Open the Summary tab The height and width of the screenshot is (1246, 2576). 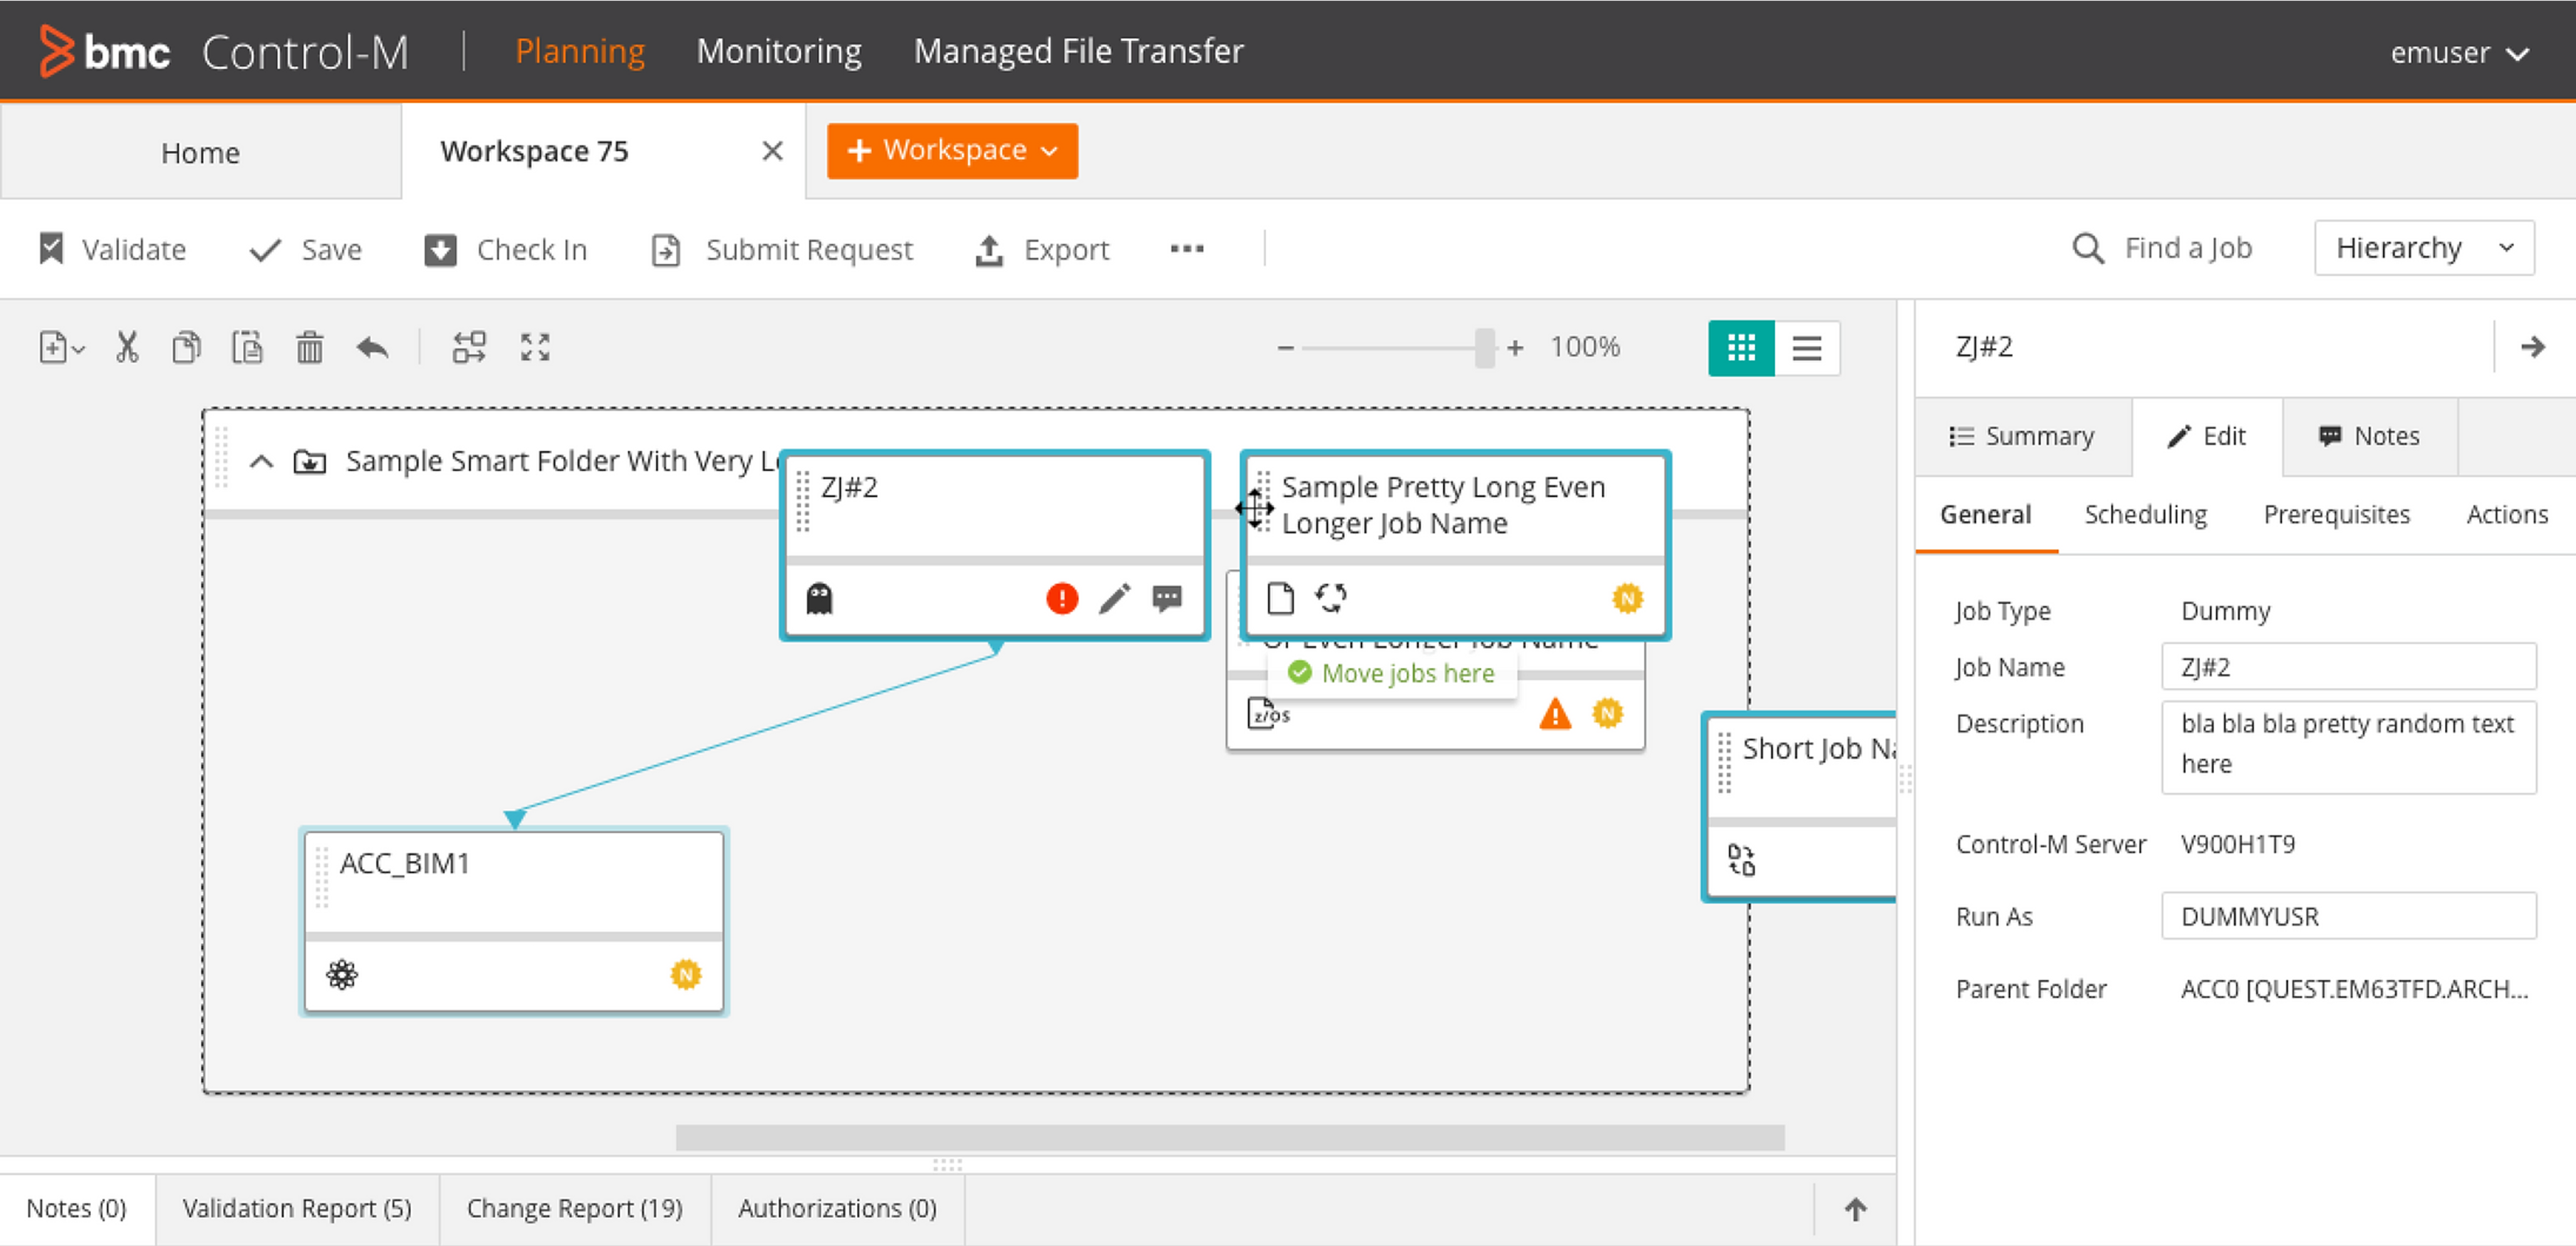point(2022,436)
